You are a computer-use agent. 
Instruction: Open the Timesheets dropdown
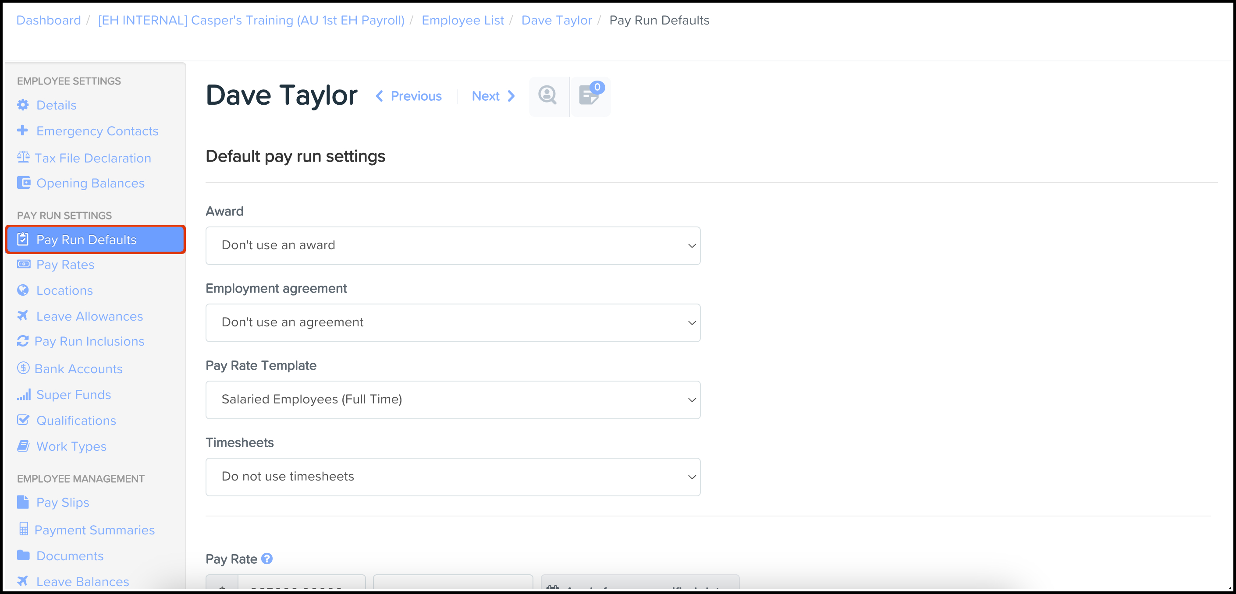click(x=452, y=477)
